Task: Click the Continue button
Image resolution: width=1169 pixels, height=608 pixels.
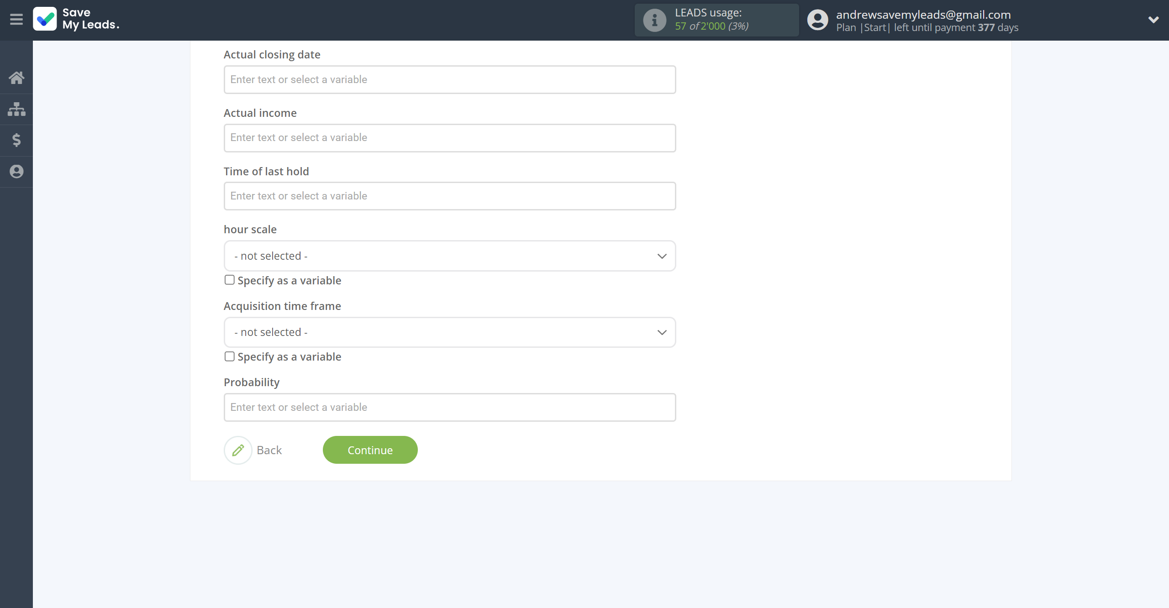Action: [369, 450]
